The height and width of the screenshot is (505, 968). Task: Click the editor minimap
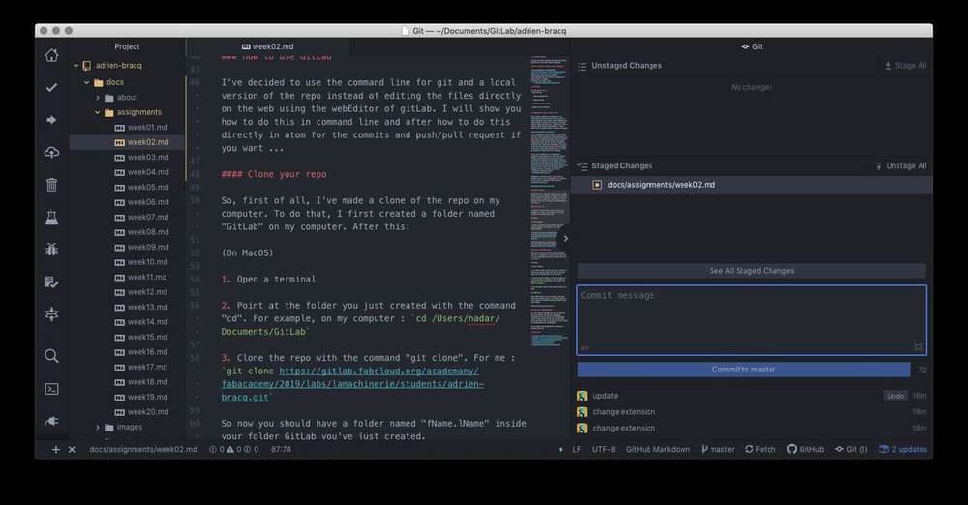(549, 201)
